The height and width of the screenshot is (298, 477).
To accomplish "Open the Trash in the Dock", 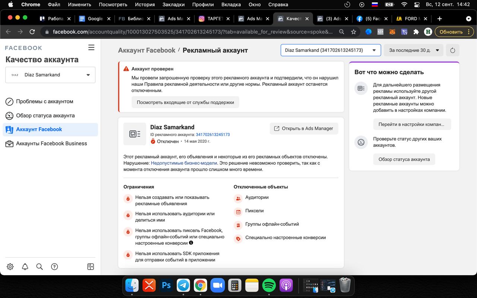I will (345, 286).
